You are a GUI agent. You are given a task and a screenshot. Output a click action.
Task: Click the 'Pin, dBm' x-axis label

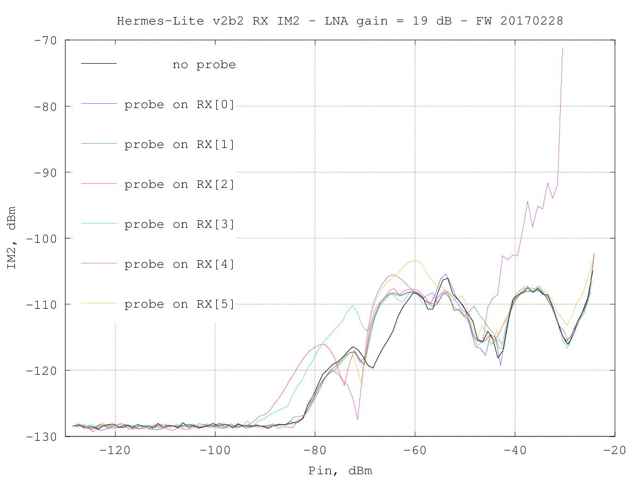pyautogui.click(x=340, y=471)
